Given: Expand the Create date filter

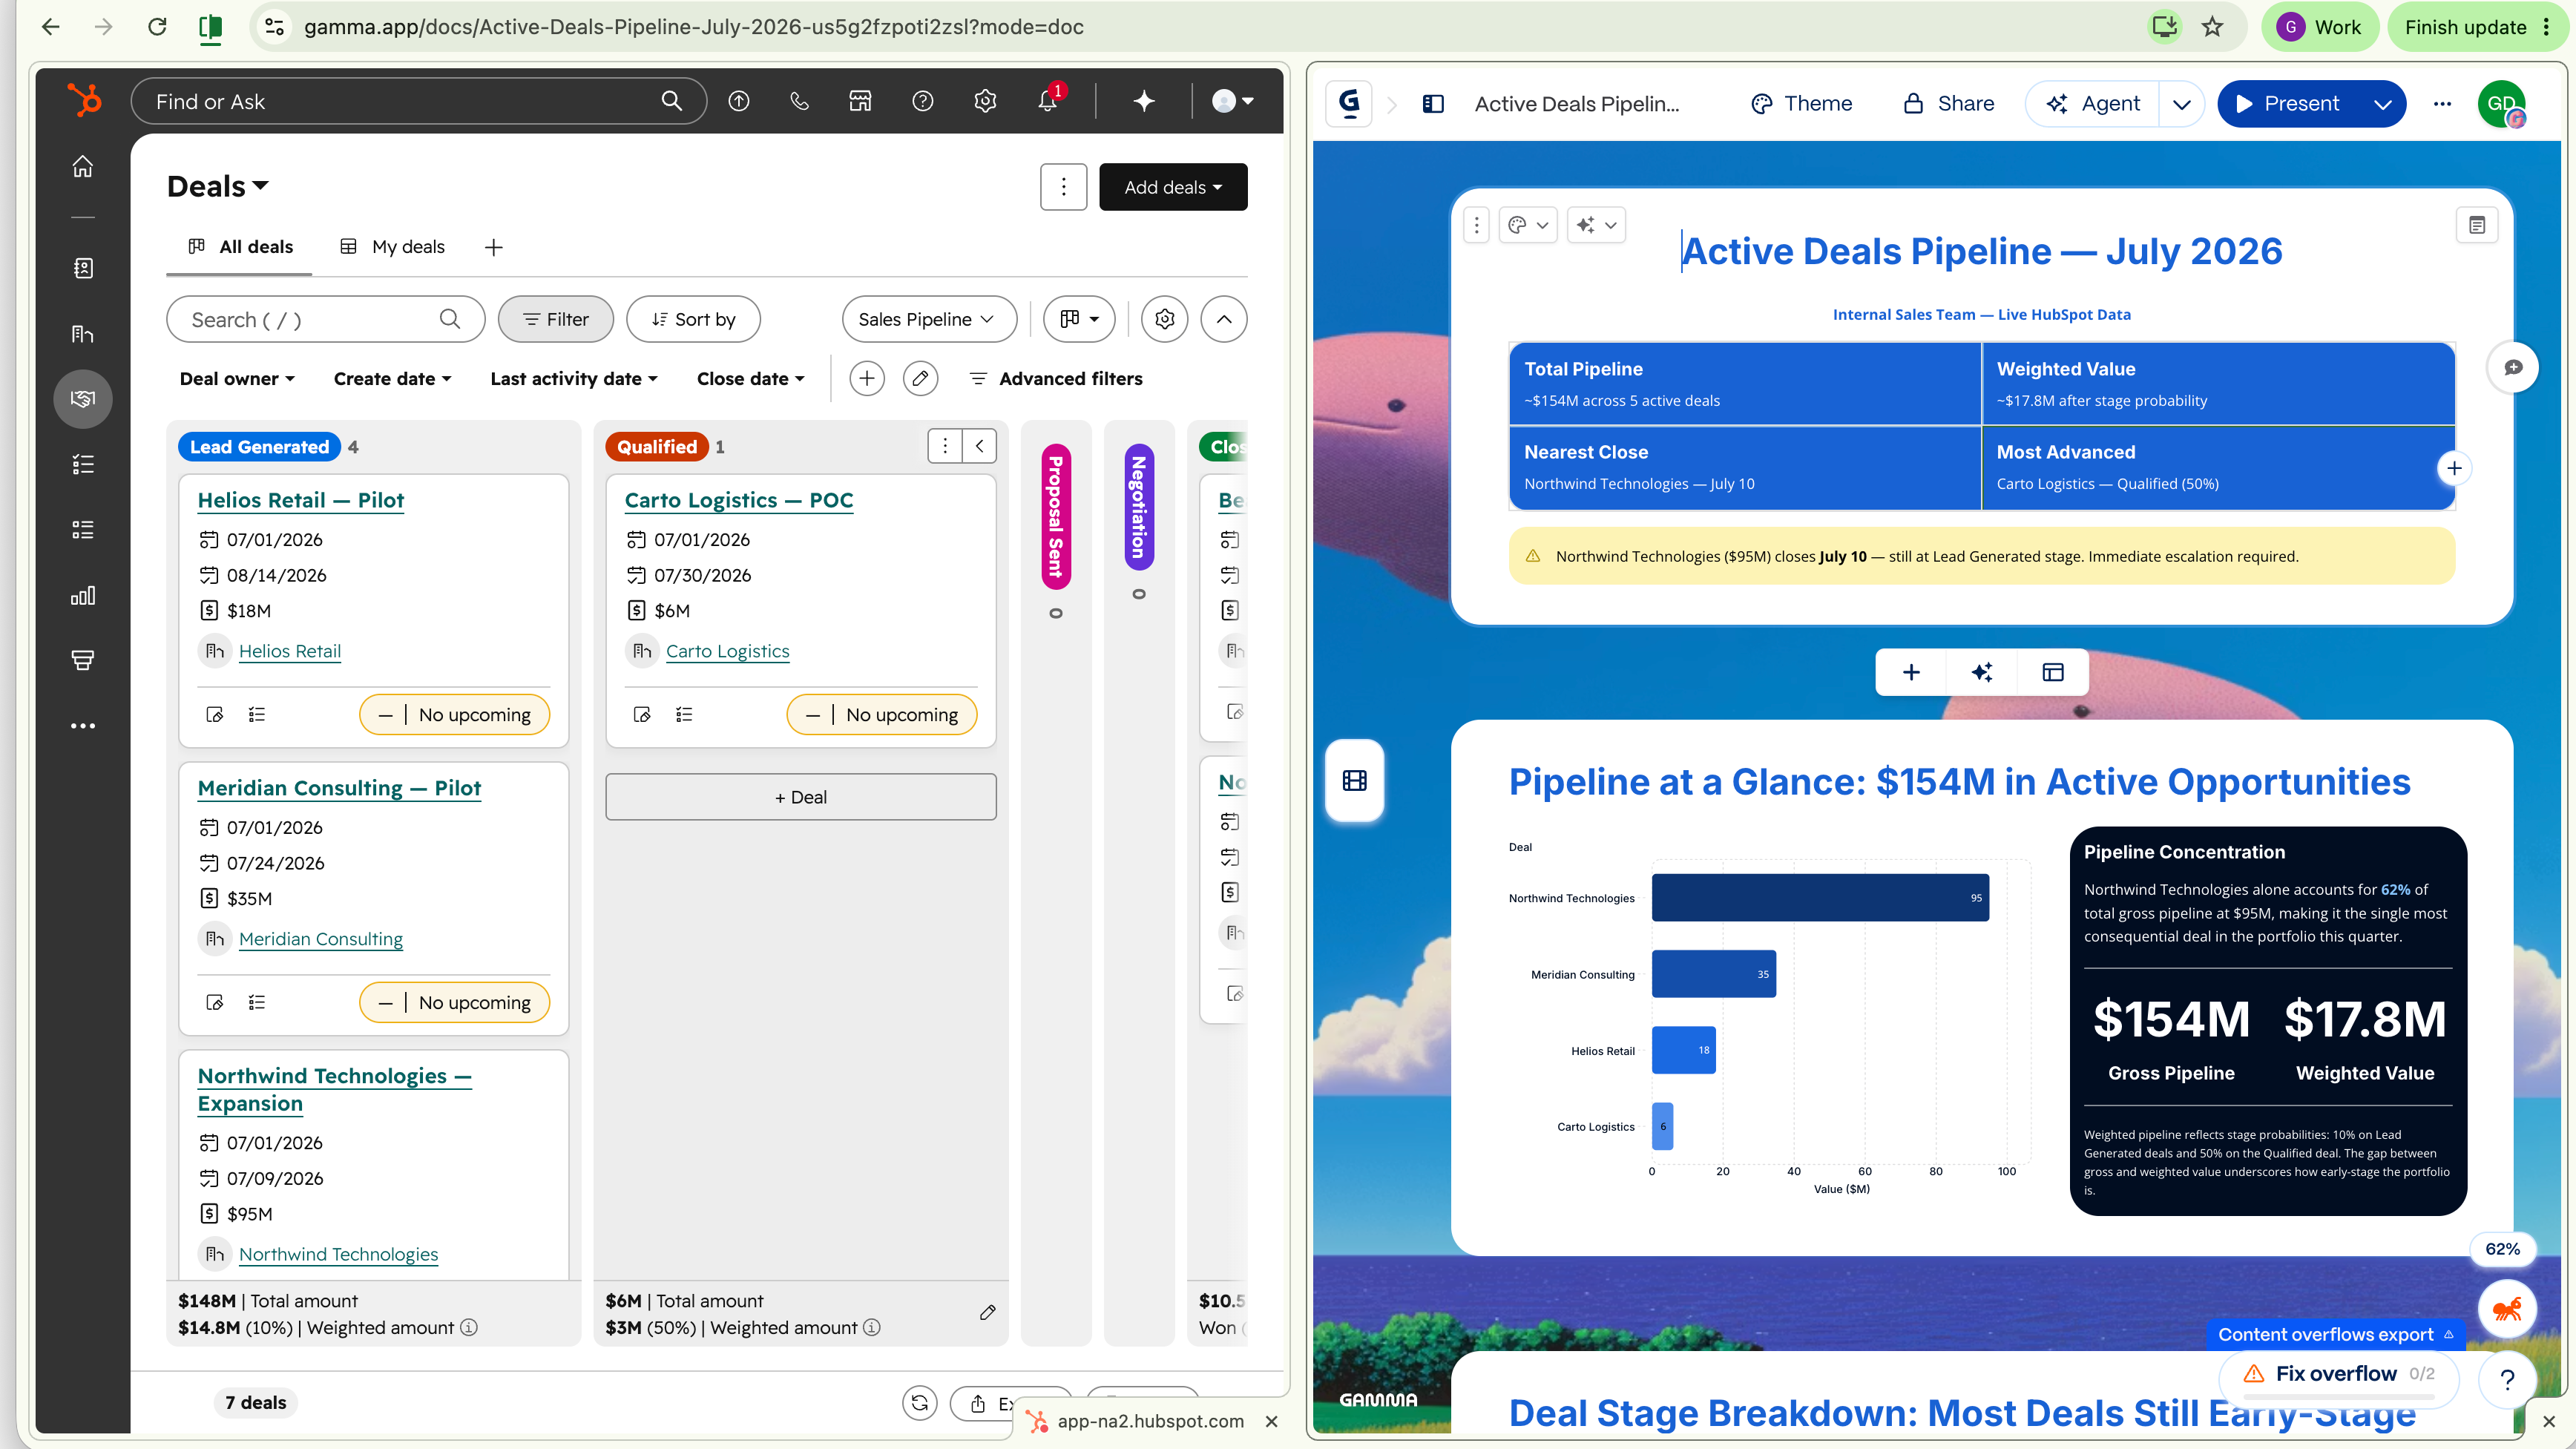Looking at the screenshot, I should [x=392, y=379].
